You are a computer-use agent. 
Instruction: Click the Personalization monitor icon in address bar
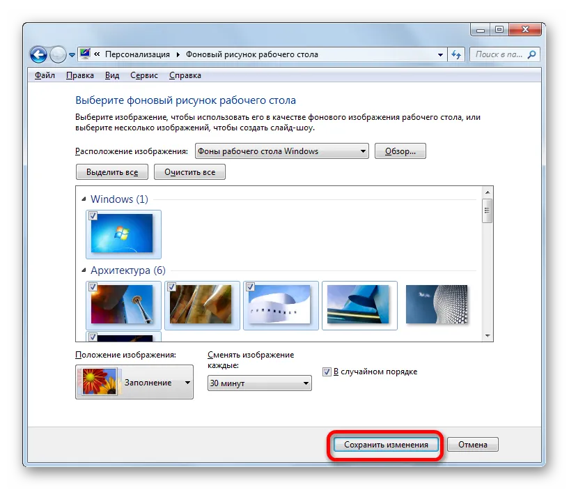coord(85,54)
